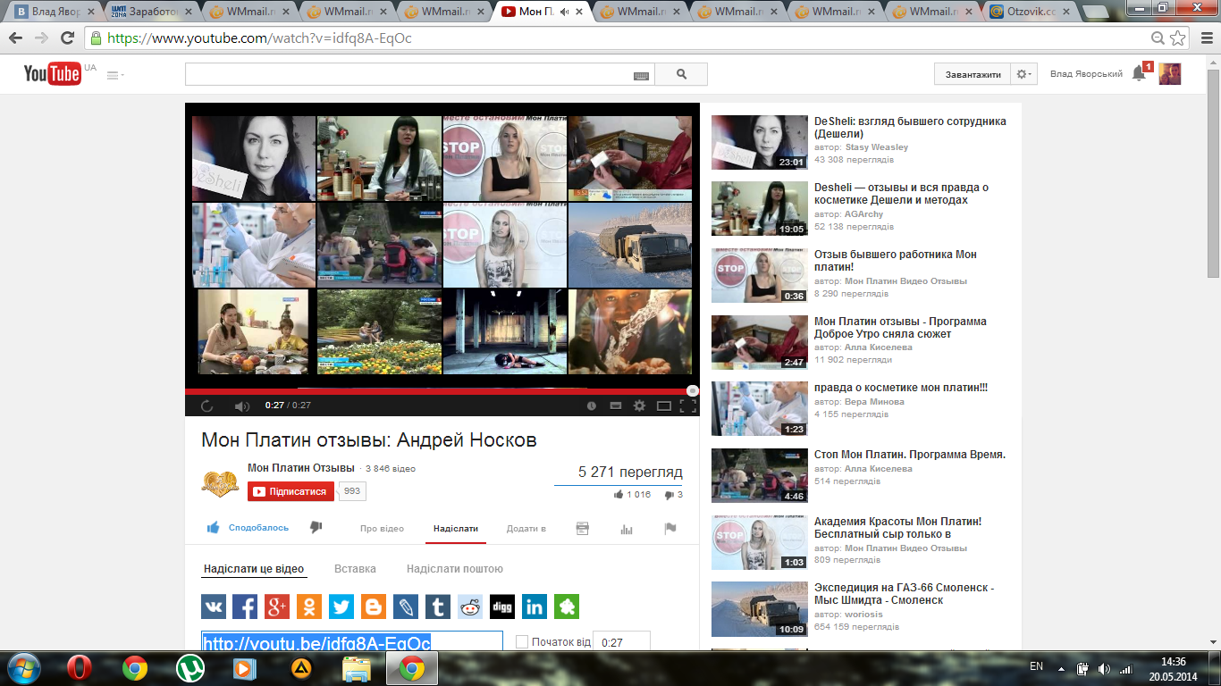Click the YouTube logo
1221x686 pixels.
pyautogui.click(x=53, y=74)
